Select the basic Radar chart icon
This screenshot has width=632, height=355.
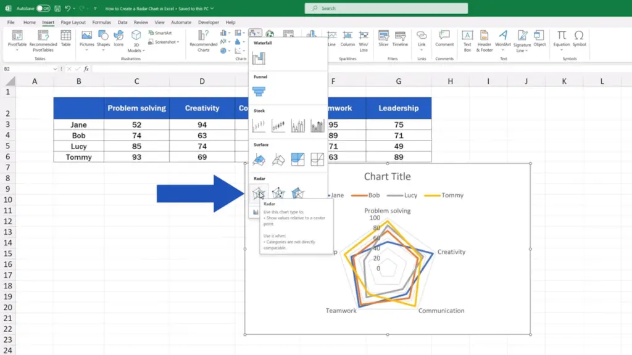pos(259,194)
